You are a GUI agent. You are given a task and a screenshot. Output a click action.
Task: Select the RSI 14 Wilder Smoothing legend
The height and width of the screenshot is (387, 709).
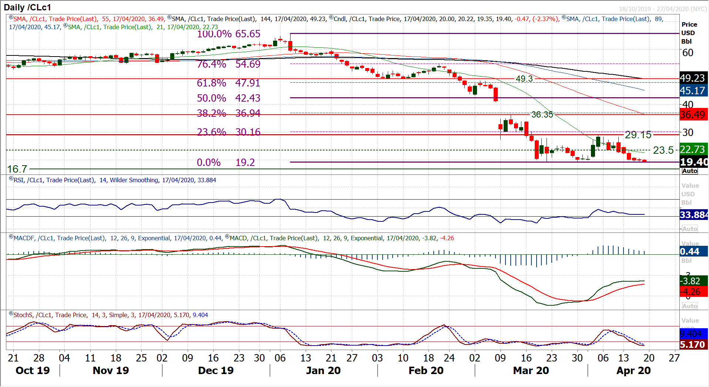tap(115, 180)
